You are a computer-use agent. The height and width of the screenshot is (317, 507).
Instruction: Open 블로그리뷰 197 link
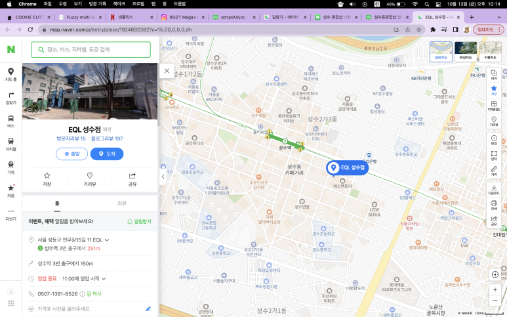(107, 138)
